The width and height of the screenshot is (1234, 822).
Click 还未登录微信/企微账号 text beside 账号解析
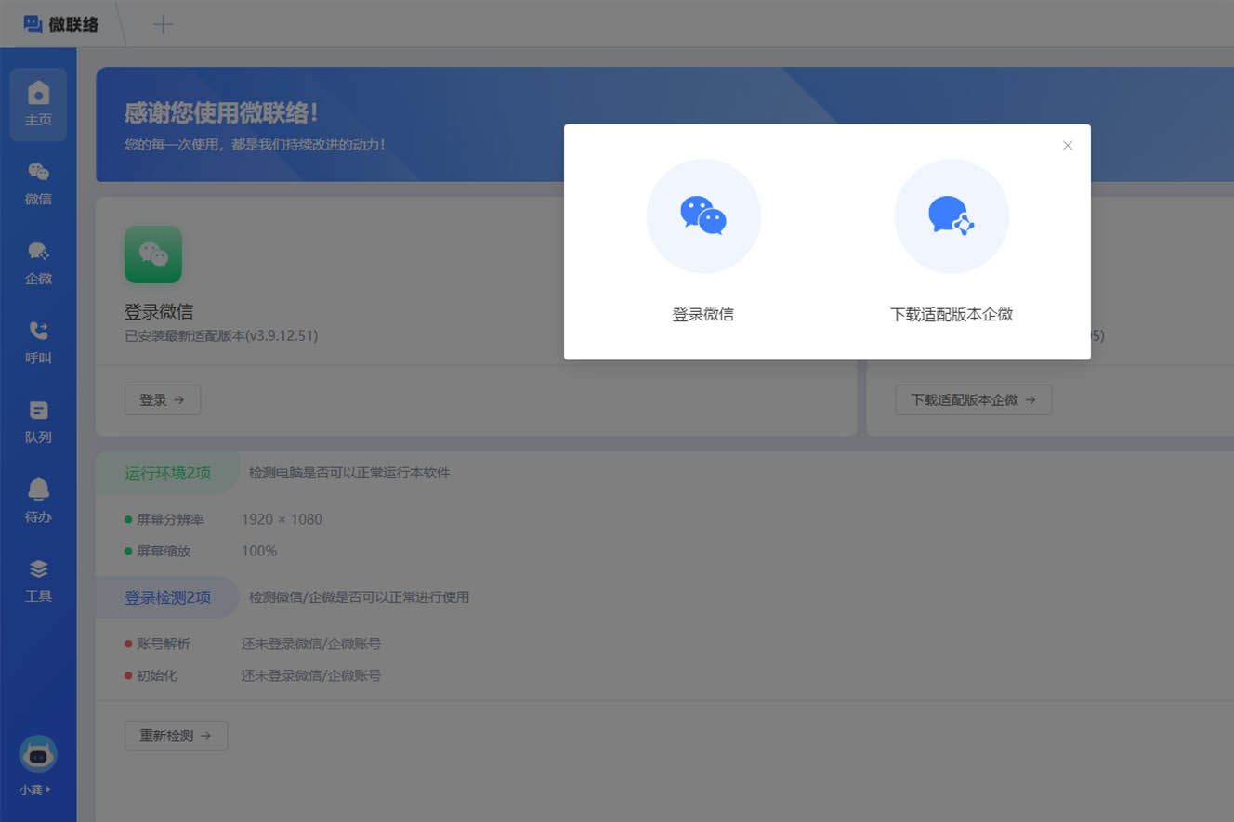tap(311, 644)
